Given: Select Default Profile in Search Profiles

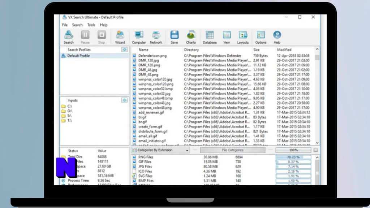Looking at the screenshot, I should 94,56.
